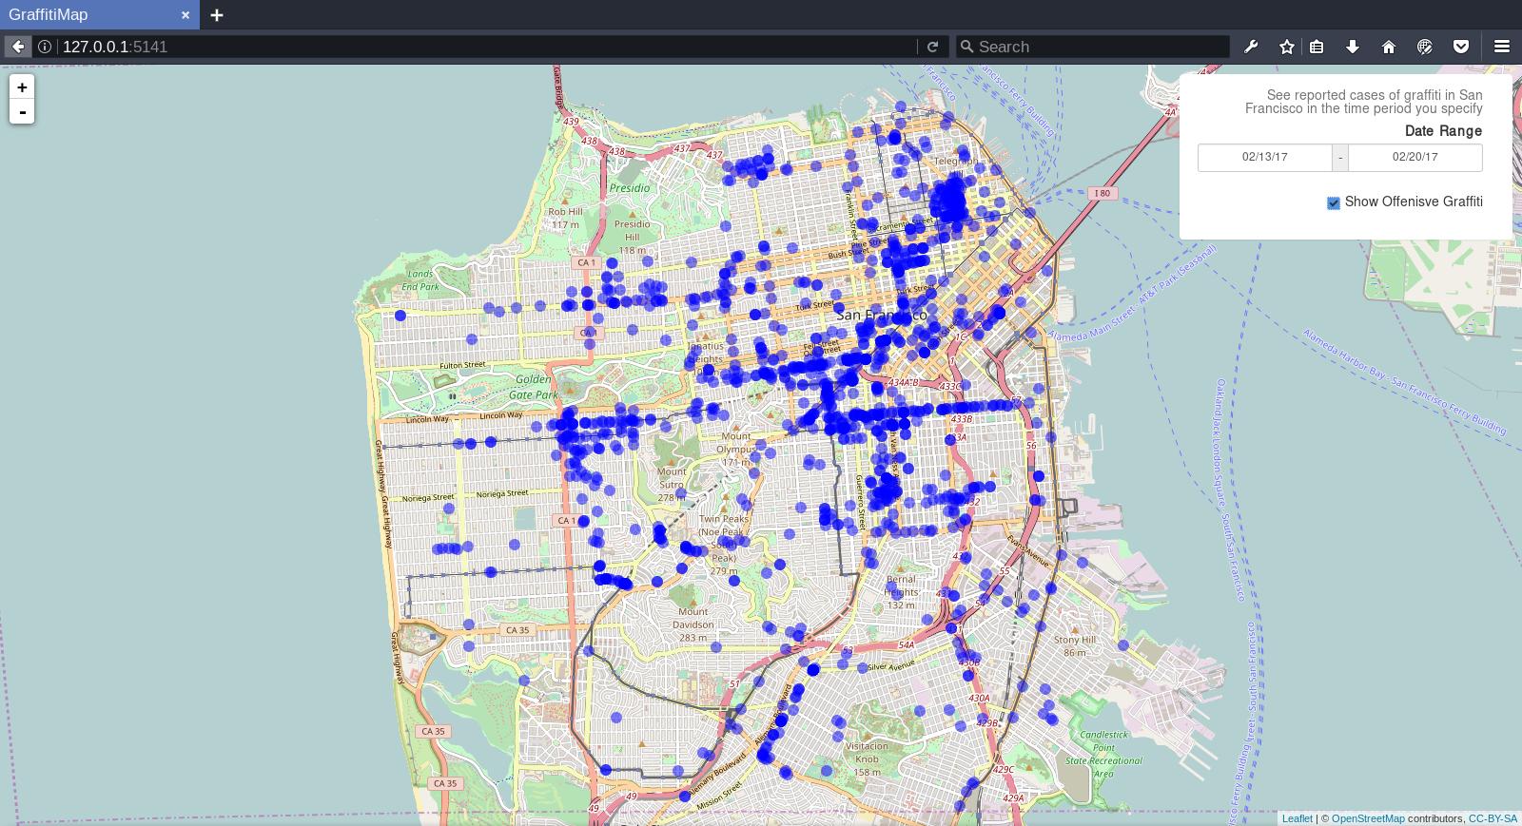1522x826 pixels.
Task: Click the isolated graffiti marker near Lands End
Action: click(x=400, y=316)
